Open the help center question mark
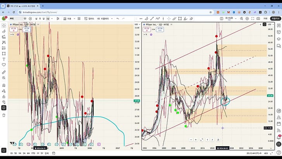Image resolution: width=282 pixels, height=159 pixels. tap(279, 153)
